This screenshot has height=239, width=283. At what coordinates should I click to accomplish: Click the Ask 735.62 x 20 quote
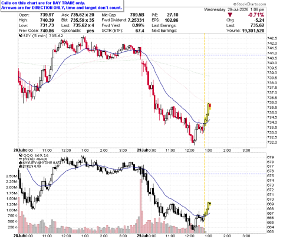tap(78, 15)
